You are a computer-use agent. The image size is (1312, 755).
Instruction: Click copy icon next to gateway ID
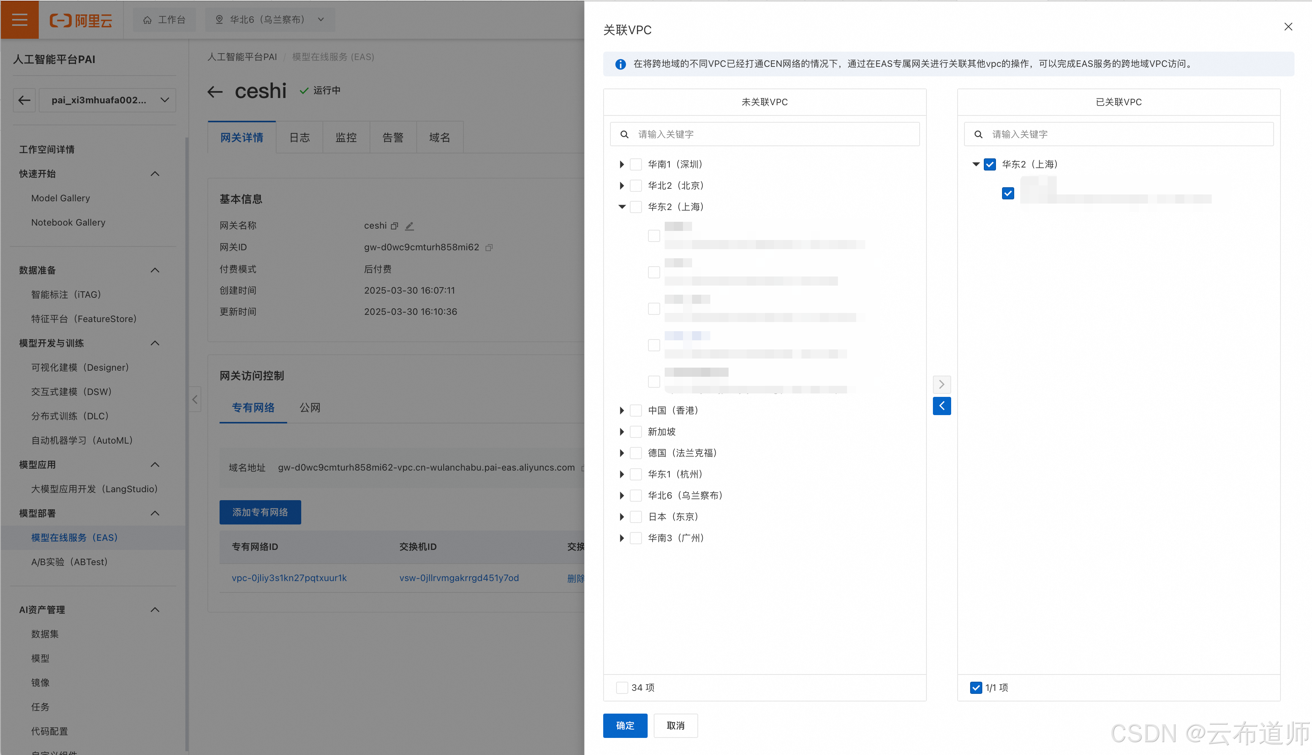coord(488,248)
